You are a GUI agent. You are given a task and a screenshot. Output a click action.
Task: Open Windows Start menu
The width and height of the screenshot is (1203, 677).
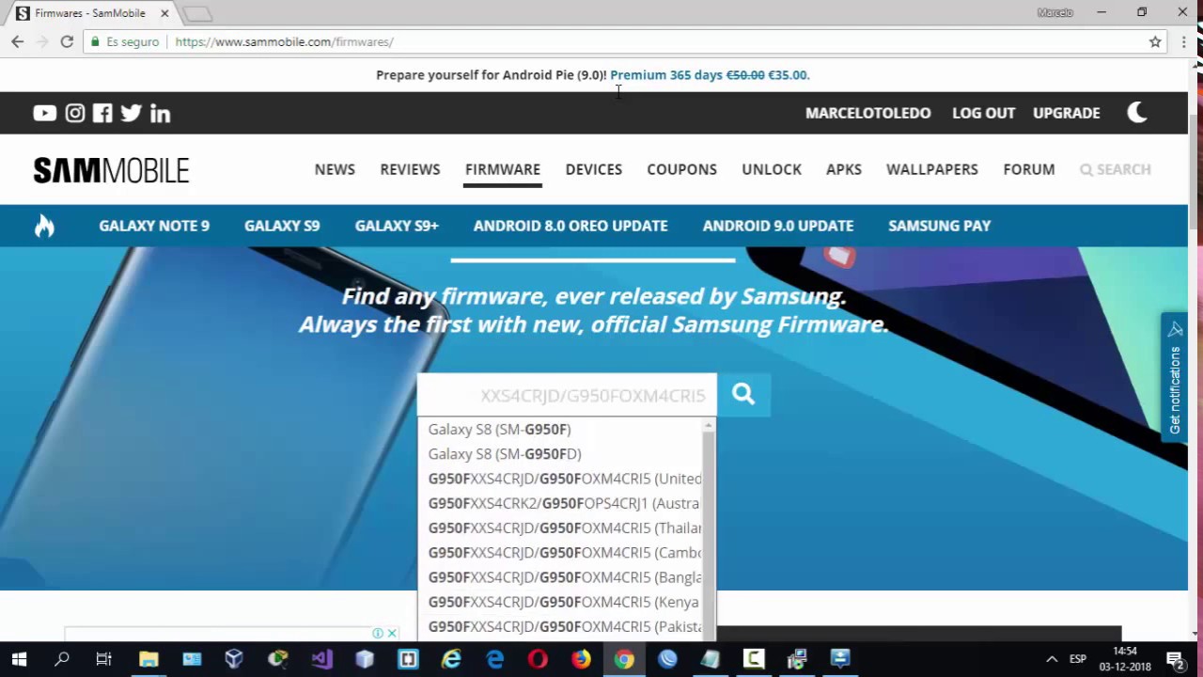pos(19,659)
